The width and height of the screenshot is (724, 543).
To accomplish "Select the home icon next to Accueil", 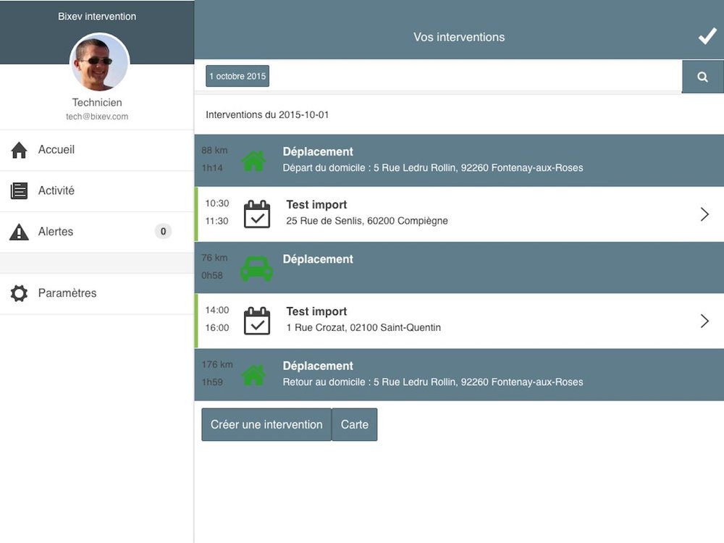I will point(20,149).
